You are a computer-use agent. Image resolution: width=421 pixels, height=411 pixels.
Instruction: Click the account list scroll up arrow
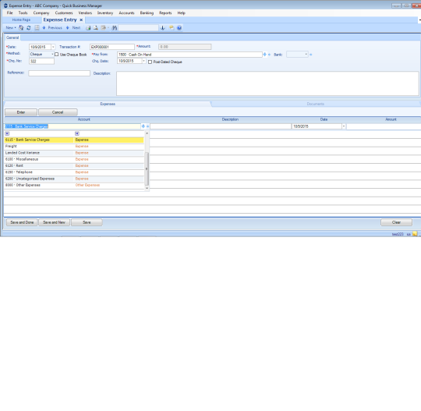click(147, 133)
